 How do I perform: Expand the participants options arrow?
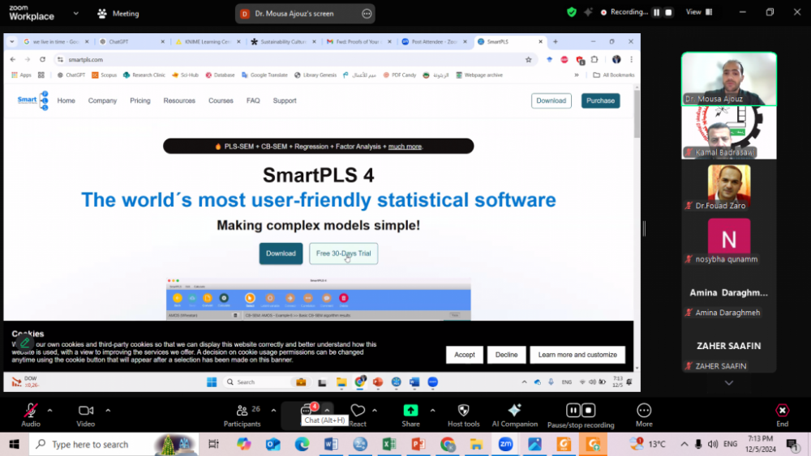[273, 411]
